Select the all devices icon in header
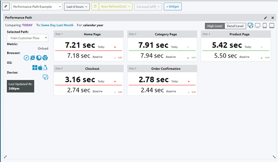 pos(250,25)
